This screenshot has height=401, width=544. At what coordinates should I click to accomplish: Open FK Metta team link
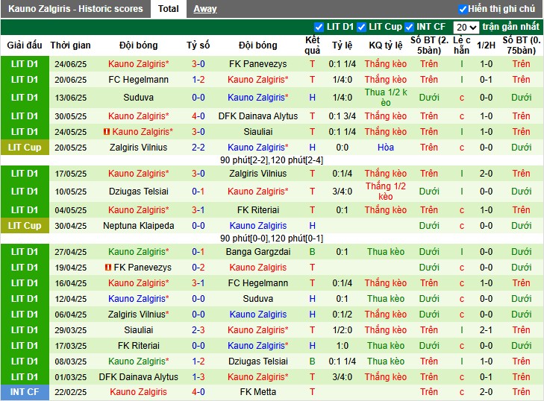[257, 392]
